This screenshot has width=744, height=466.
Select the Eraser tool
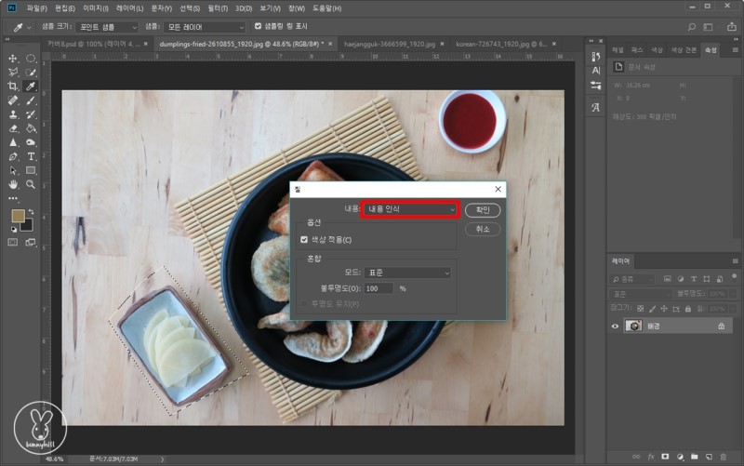[13, 128]
